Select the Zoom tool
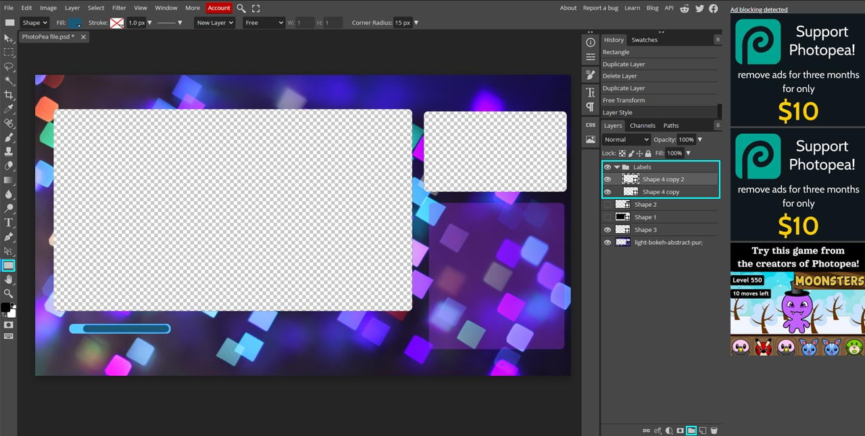865x436 pixels. click(9, 293)
